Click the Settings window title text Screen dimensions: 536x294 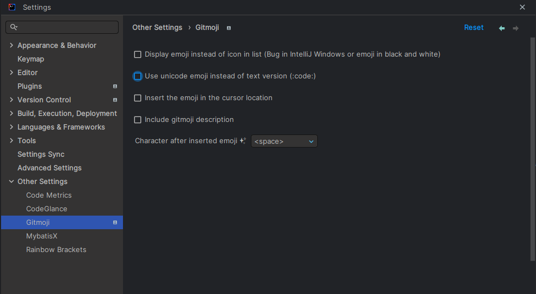[37, 7]
